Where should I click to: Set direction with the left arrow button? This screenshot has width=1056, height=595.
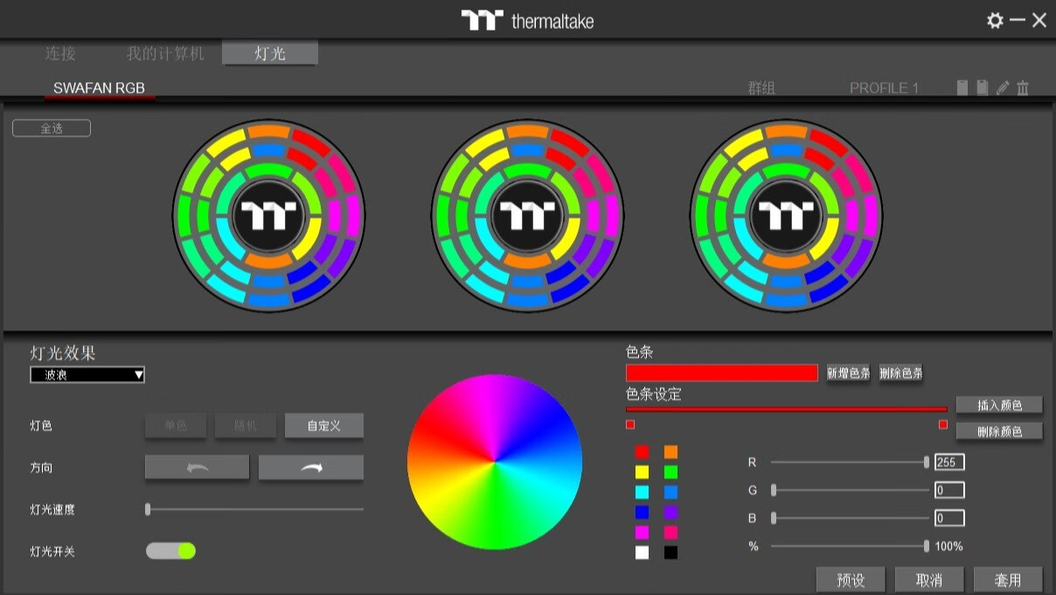coord(197,467)
